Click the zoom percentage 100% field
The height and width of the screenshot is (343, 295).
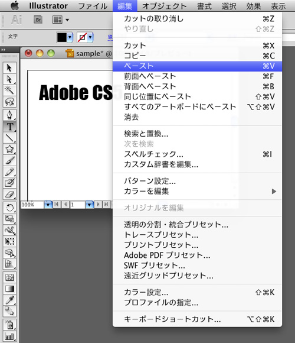(32, 205)
